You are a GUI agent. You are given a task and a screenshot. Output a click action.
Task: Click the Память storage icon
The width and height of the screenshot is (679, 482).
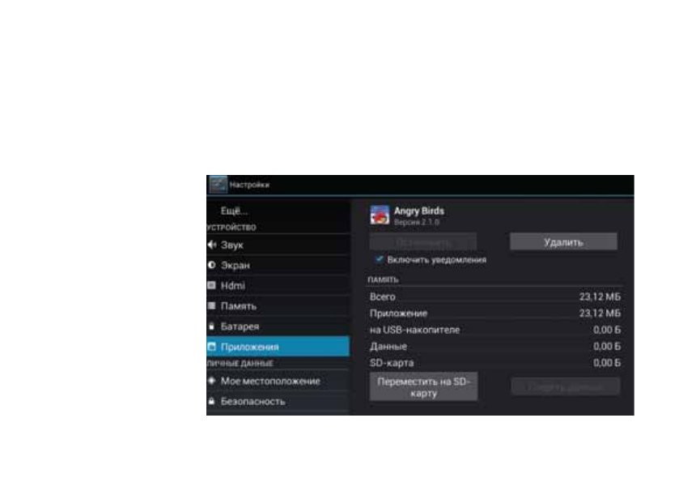click(212, 305)
